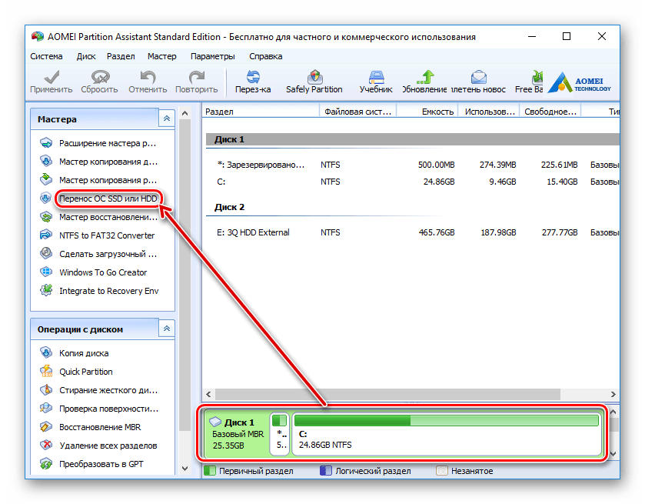
Task: Click Удаление всех разделов link text
Action: (108, 446)
